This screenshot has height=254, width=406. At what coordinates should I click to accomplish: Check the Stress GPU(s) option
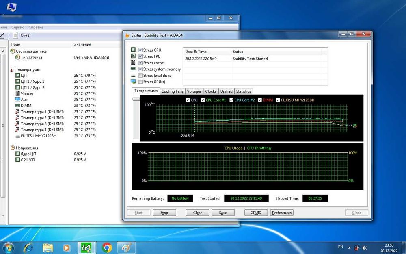tap(140, 82)
